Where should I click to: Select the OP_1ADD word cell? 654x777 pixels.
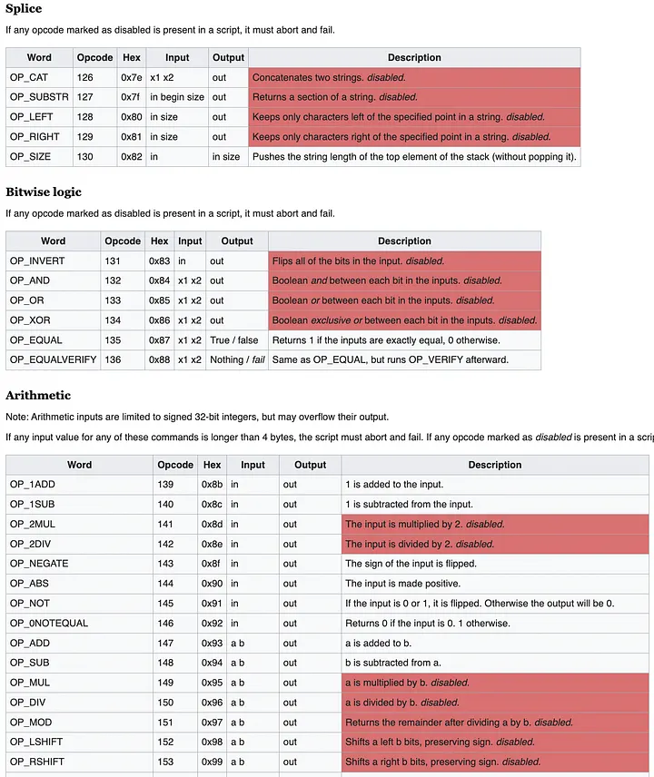[x=33, y=485]
